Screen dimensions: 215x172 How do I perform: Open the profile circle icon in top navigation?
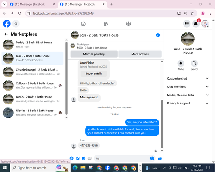pos(129,24)
